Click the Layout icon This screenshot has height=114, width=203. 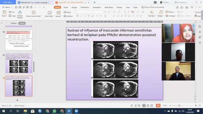point(58,13)
